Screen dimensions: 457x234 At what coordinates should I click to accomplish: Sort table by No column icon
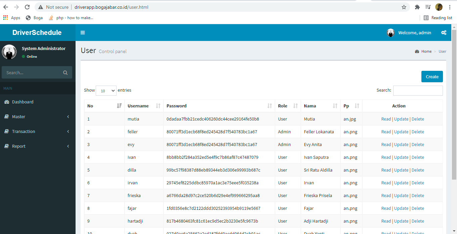point(119,106)
